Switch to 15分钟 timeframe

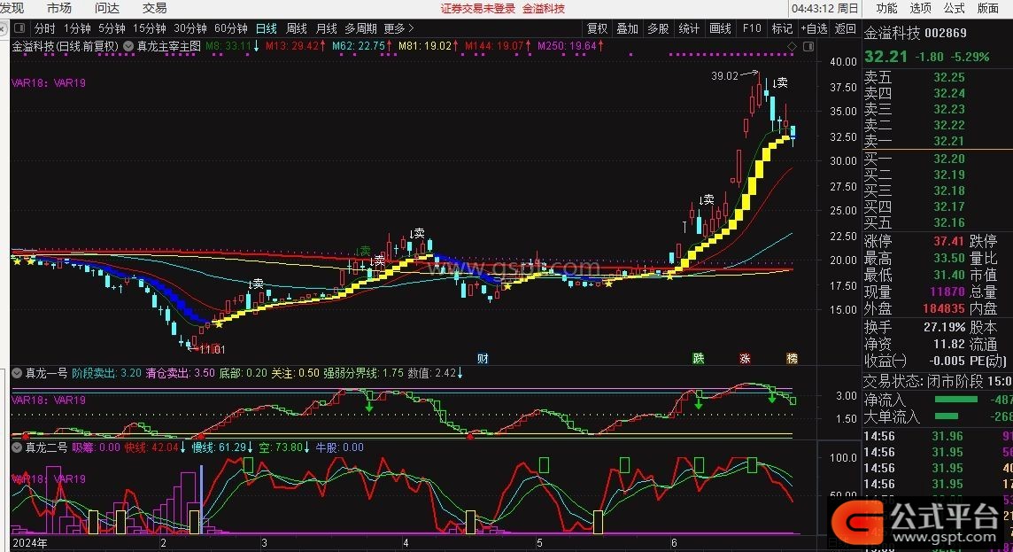(150, 28)
